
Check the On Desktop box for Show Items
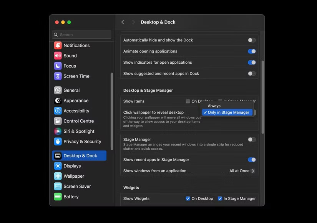tap(188, 101)
